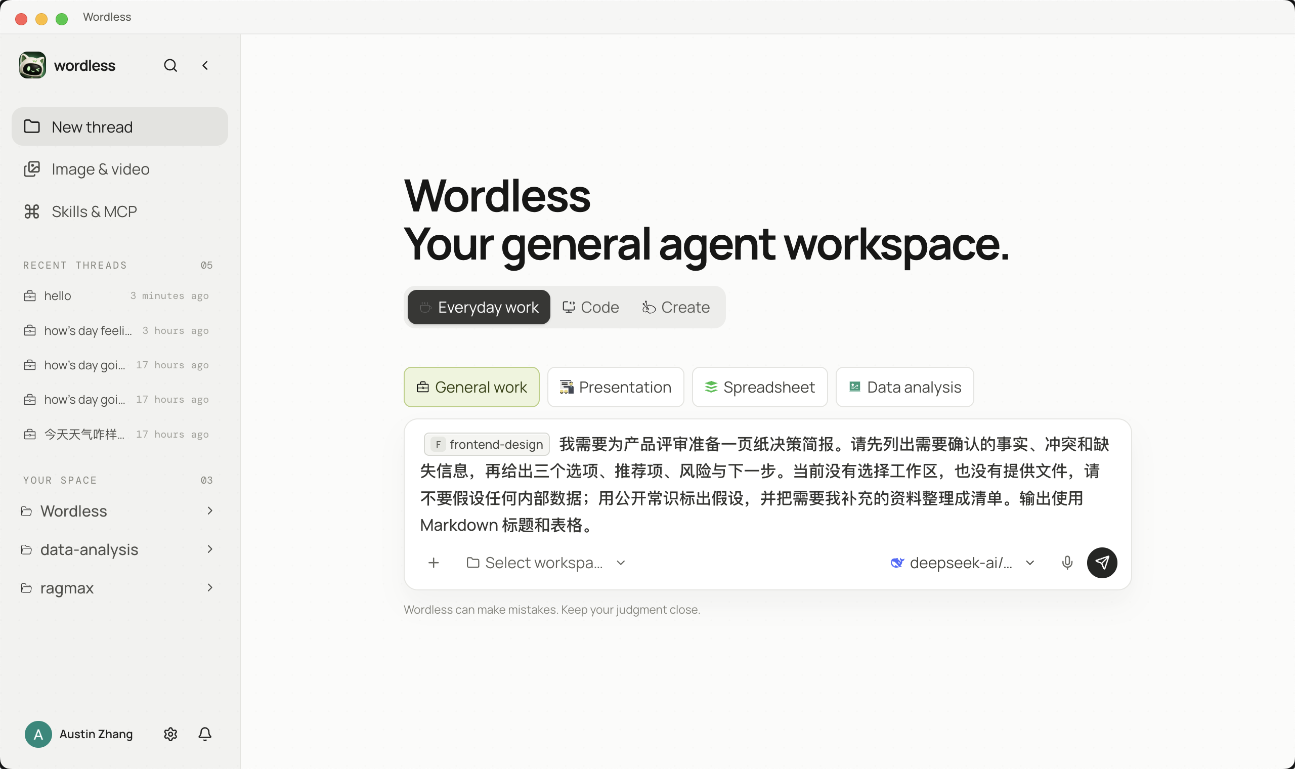Click the Skills & MCP command icon
Screen dimensions: 1295x769
(31, 211)
